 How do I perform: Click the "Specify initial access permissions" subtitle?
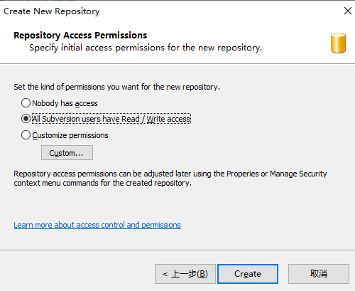146,48
